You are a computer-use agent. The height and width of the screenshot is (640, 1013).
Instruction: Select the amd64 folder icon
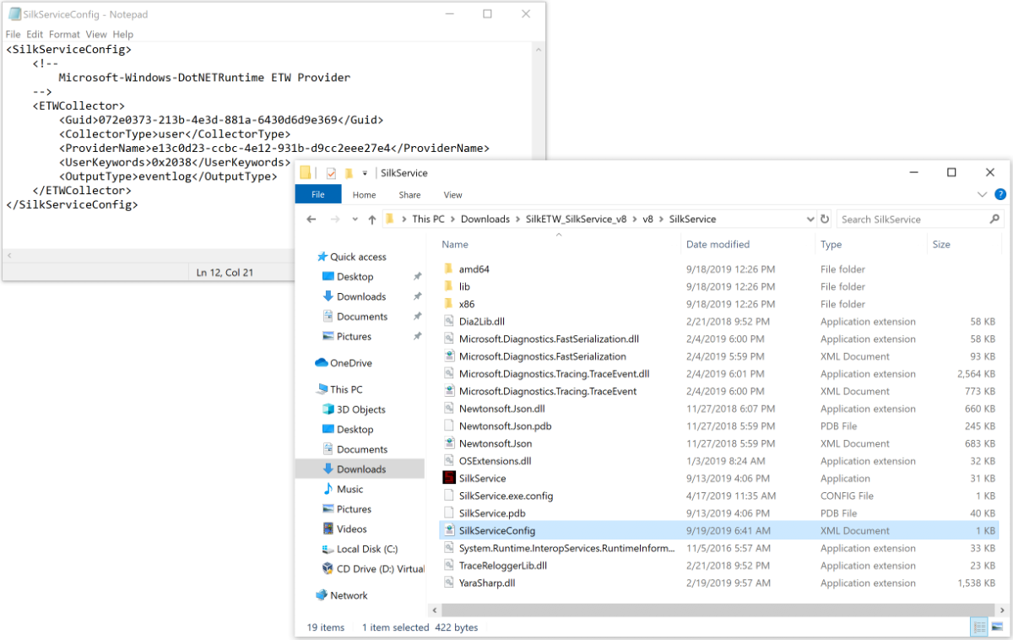448,269
